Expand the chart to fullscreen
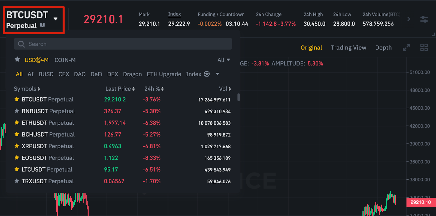The image size is (436, 216). pos(406,48)
